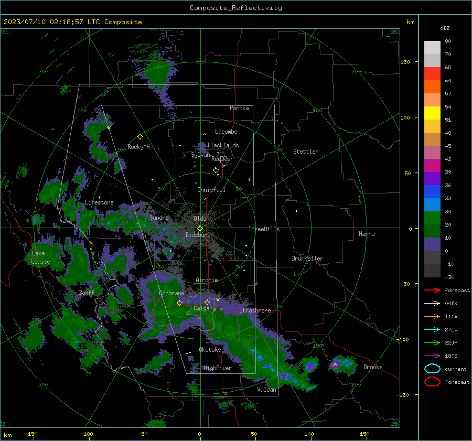Click the magenta storm cell west of Brooks
This screenshot has height=441, width=472.
coord(335,364)
